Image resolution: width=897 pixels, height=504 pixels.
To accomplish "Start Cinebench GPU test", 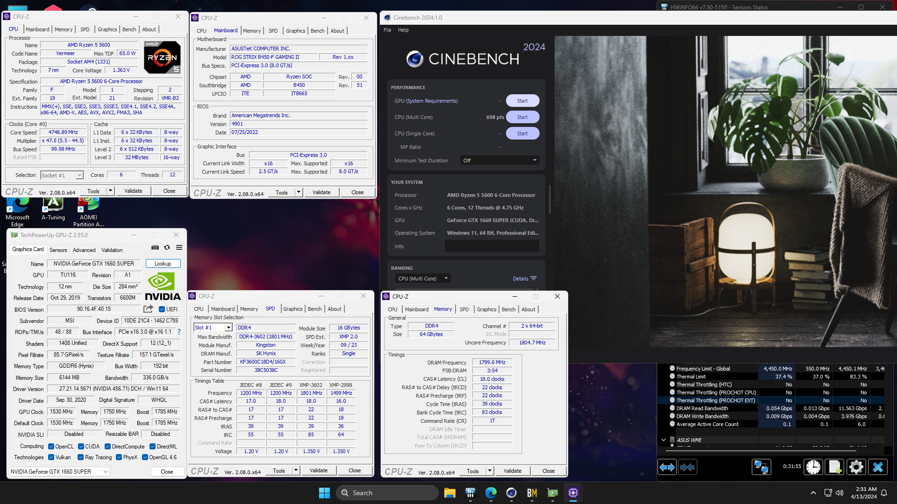I will click(x=522, y=101).
